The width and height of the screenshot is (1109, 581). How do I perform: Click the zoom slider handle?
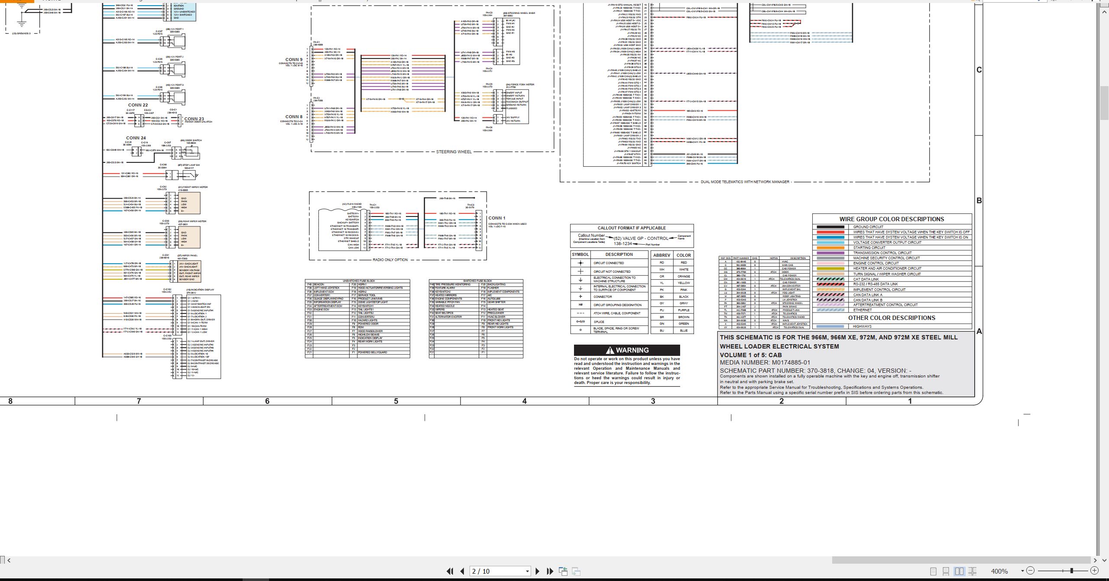1072,571
